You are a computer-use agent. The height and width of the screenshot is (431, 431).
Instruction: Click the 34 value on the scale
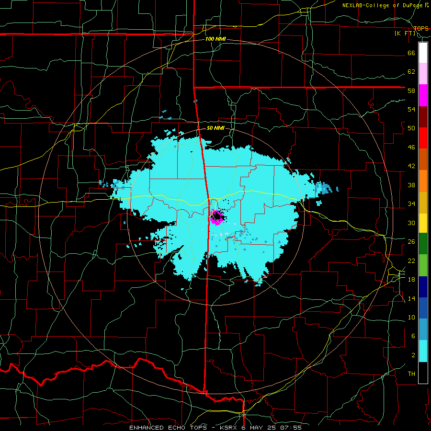(411, 204)
